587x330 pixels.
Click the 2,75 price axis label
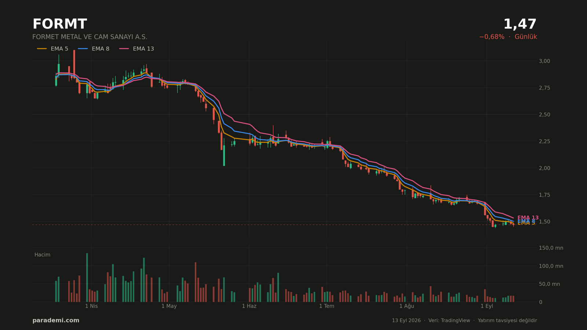click(544, 88)
